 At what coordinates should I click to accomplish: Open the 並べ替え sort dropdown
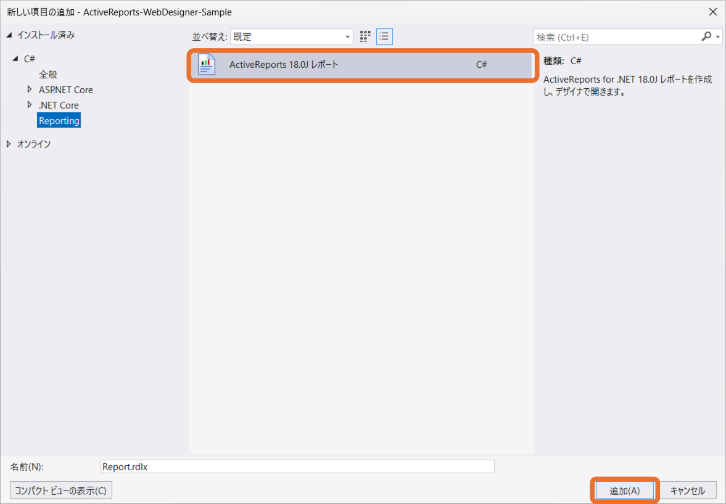(x=291, y=36)
